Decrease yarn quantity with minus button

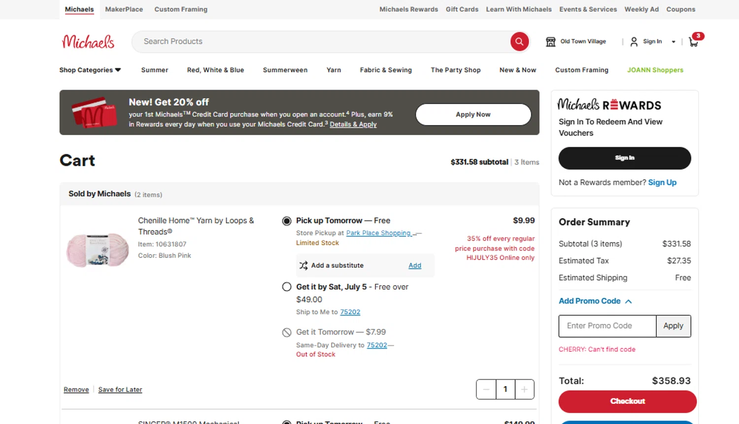486,390
